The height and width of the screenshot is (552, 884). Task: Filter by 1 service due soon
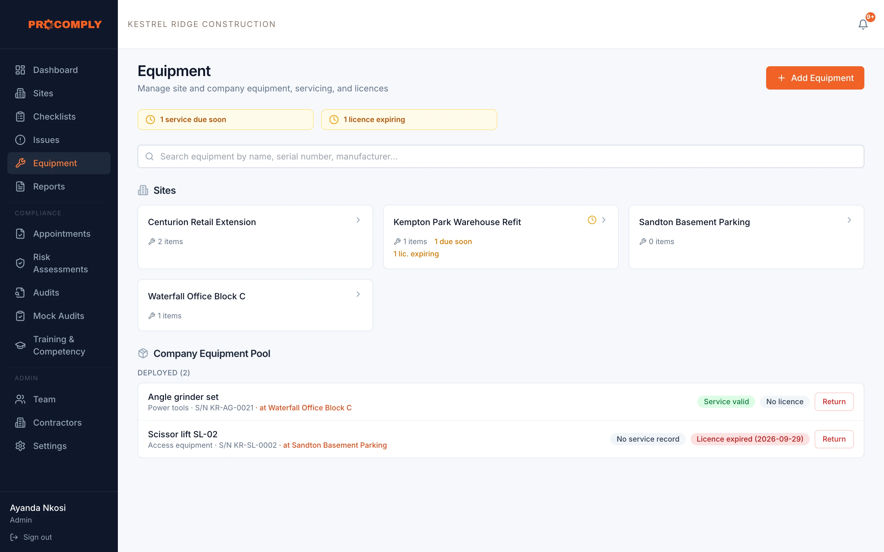(225, 119)
